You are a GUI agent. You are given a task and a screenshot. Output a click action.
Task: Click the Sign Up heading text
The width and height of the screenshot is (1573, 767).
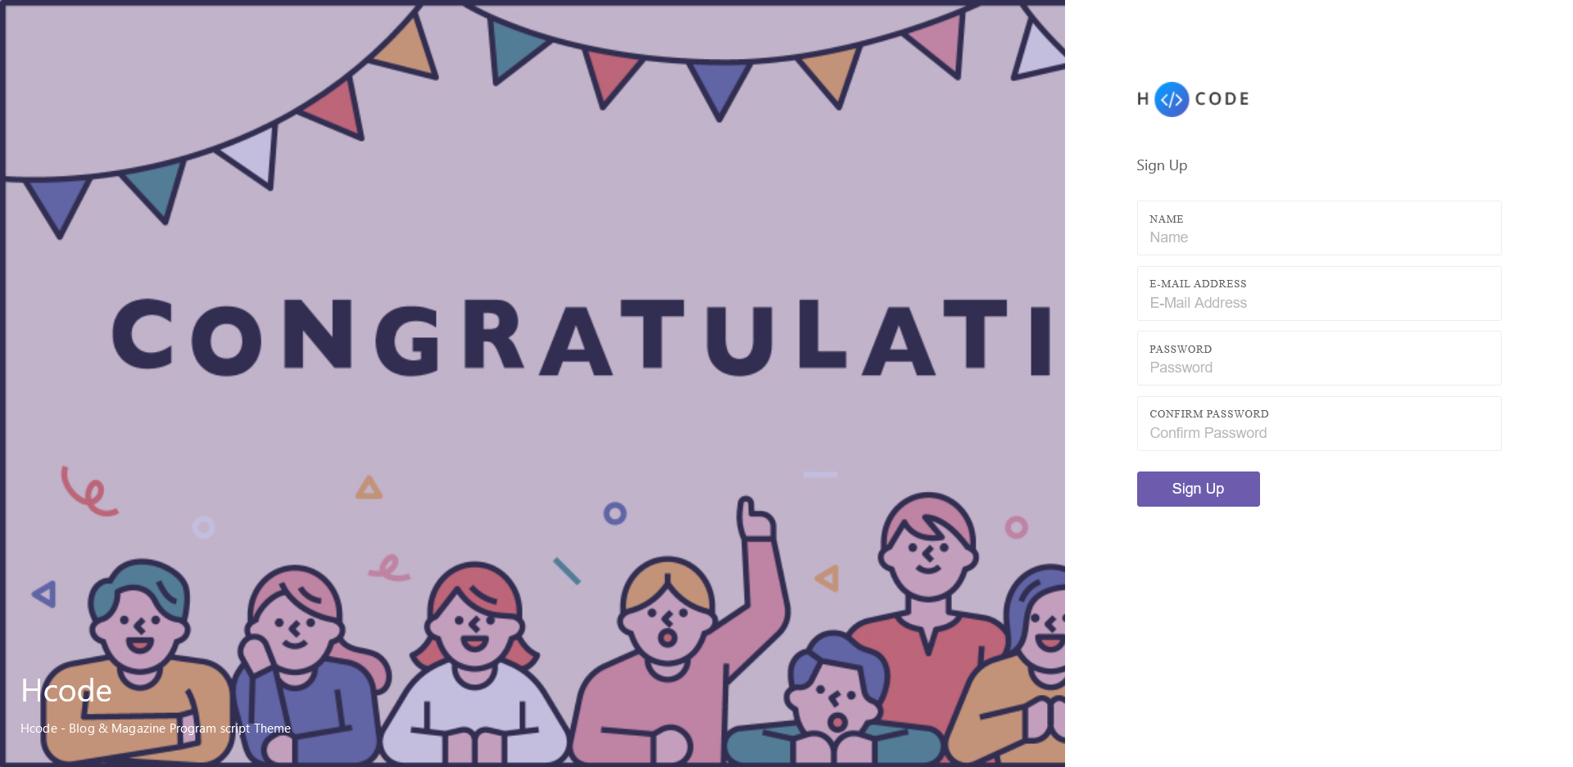(x=1161, y=165)
